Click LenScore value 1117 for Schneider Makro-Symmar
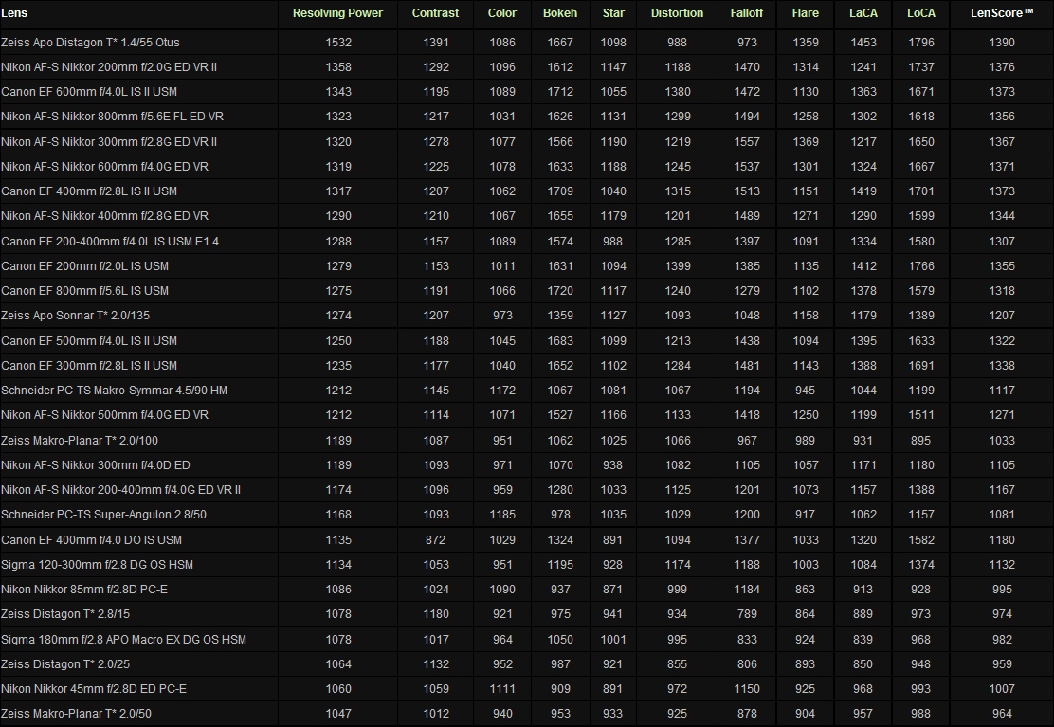 [x=1002, y=391]
